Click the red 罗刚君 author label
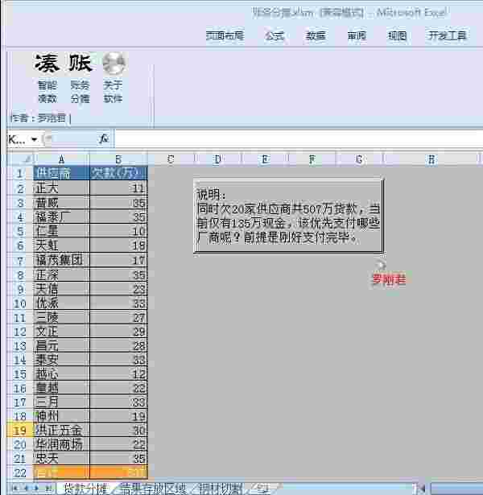483x495 pixels. pyautogui.click(x=389, y=279)
